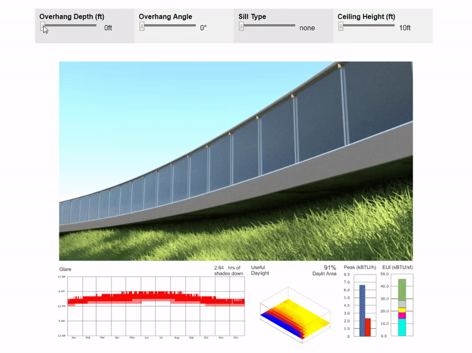Click the Overhang Angle 0° value
The width and height of the screenshot is (472, 353).
point(203,28)
